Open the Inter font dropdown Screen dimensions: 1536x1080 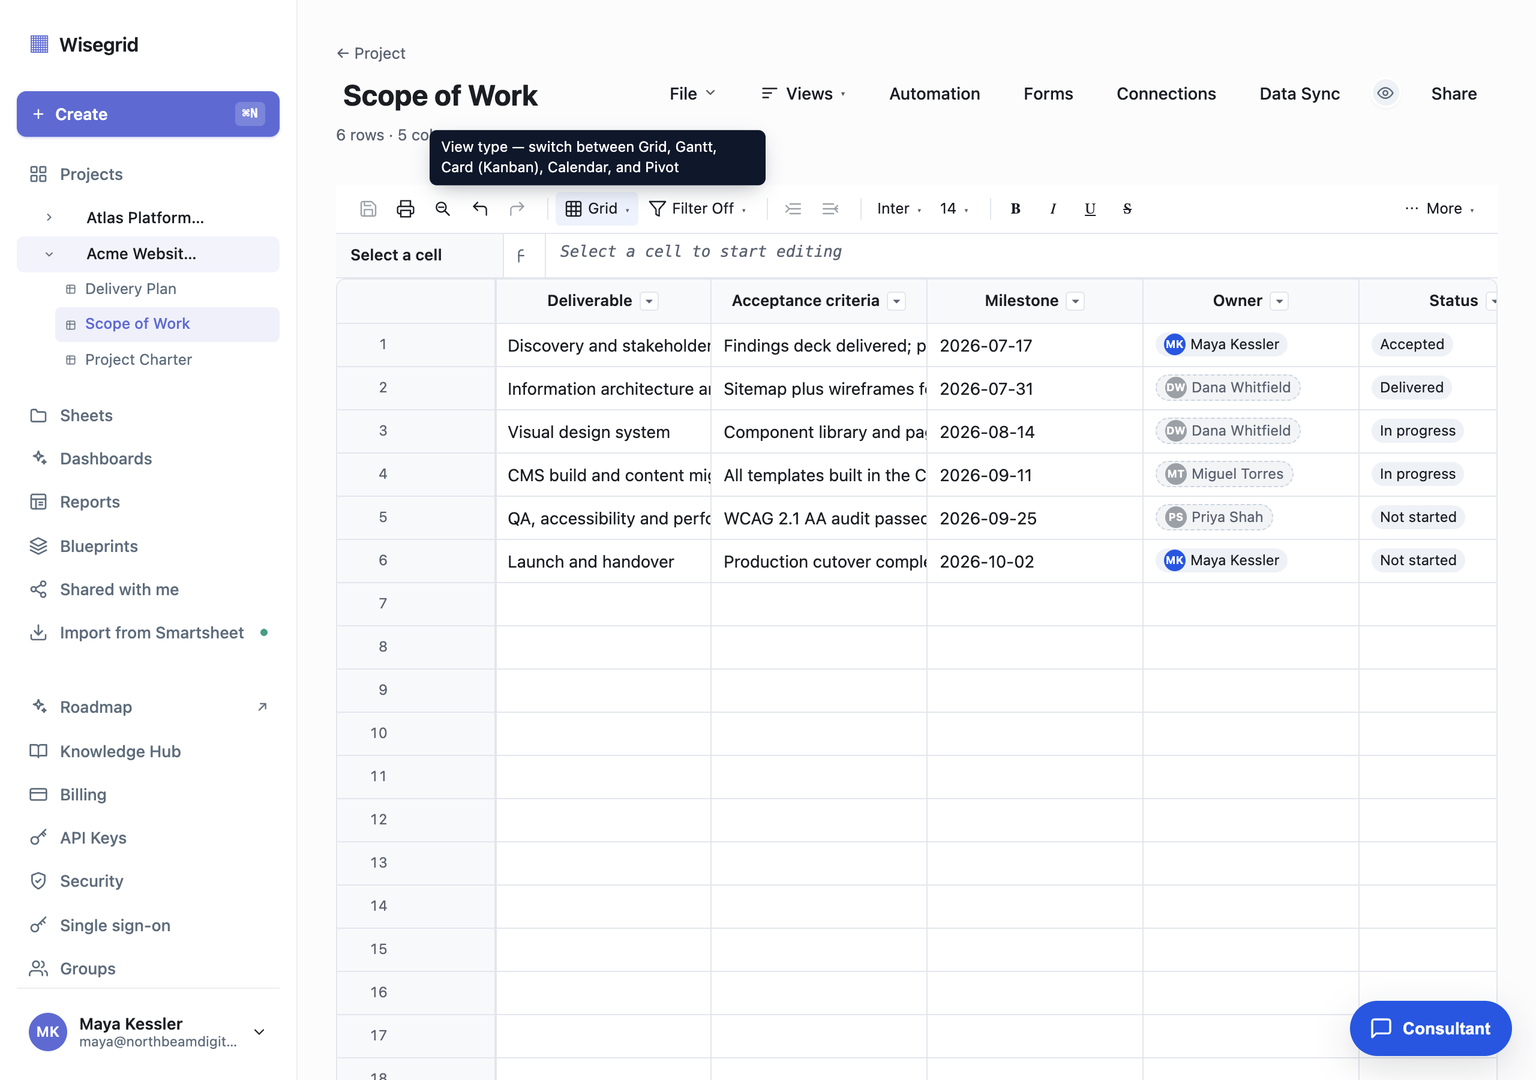click(898, 209)
